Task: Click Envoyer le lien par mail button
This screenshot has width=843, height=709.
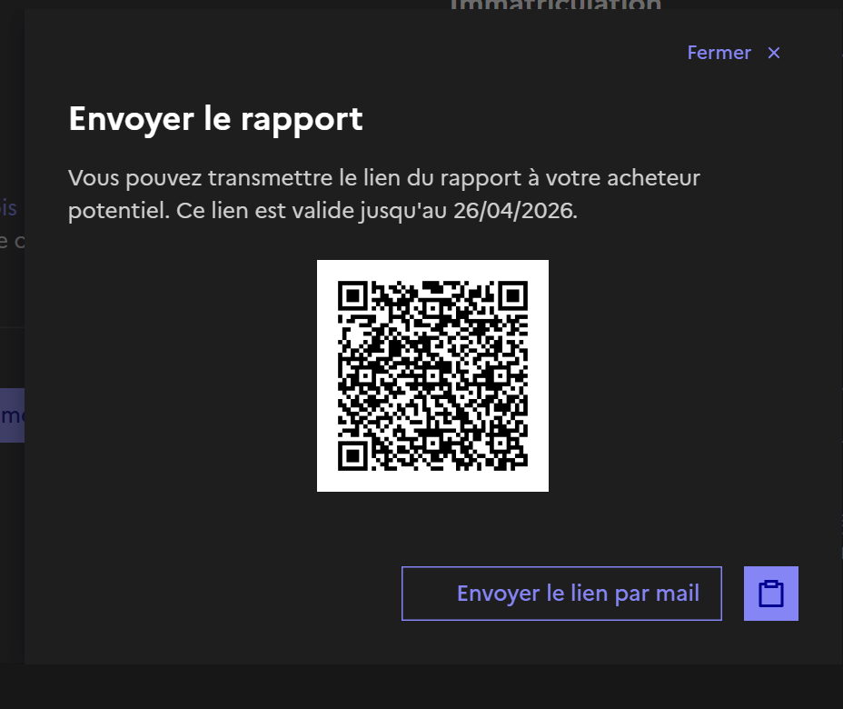Action: 561,594
